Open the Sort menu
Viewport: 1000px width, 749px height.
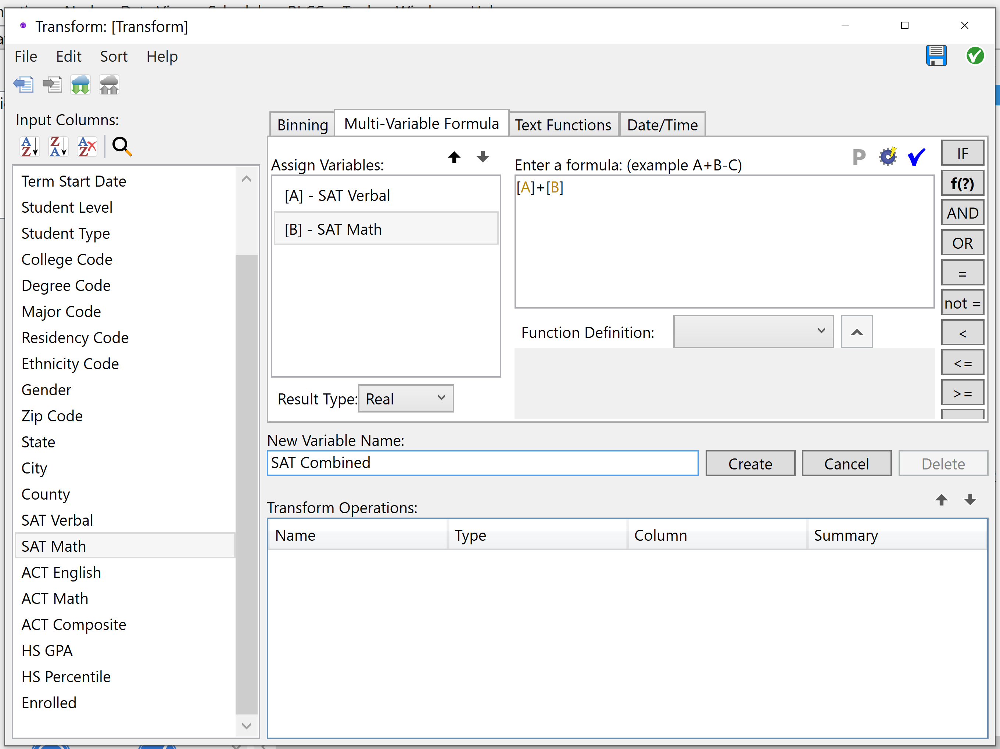coord(114,57)
